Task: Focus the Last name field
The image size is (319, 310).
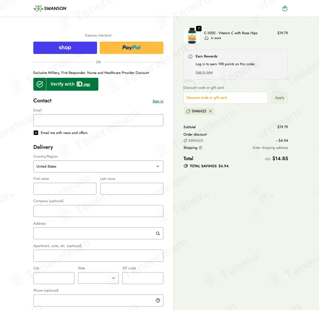Action: pyautogui.click(x=132, y=189)
